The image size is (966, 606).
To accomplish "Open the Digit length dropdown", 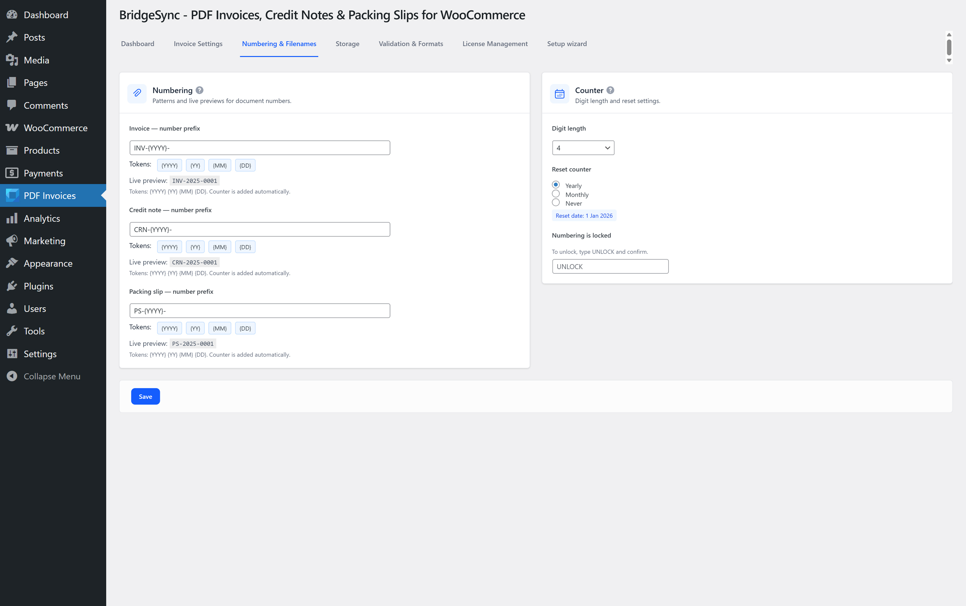I will pyautogui.click(x=583, y=148).
